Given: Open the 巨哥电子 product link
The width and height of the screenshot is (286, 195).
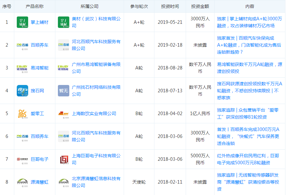Looking at the screenshot, I should click(40, 159).
